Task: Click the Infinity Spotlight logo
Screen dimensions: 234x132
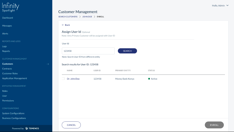Action: pyautogui.click(x=11, y=7)
